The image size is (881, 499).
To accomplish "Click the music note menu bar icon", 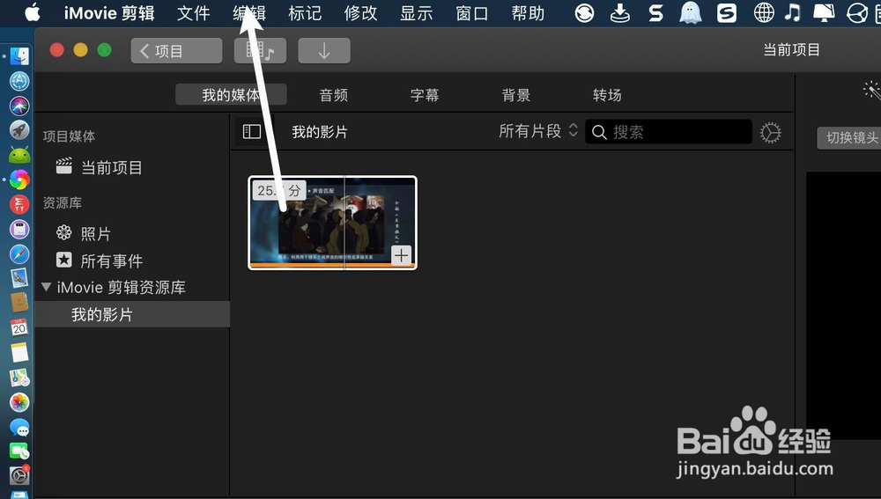I will click(x=793, y=11).
